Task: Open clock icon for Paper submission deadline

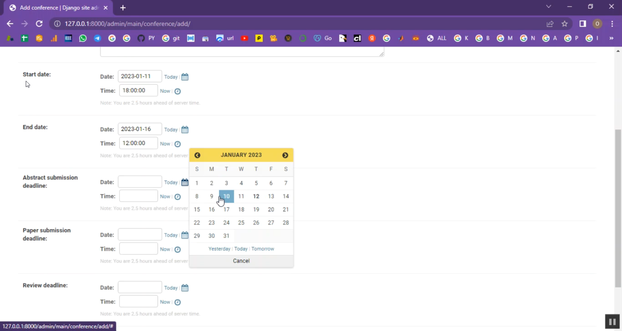Action: [177, 249]
